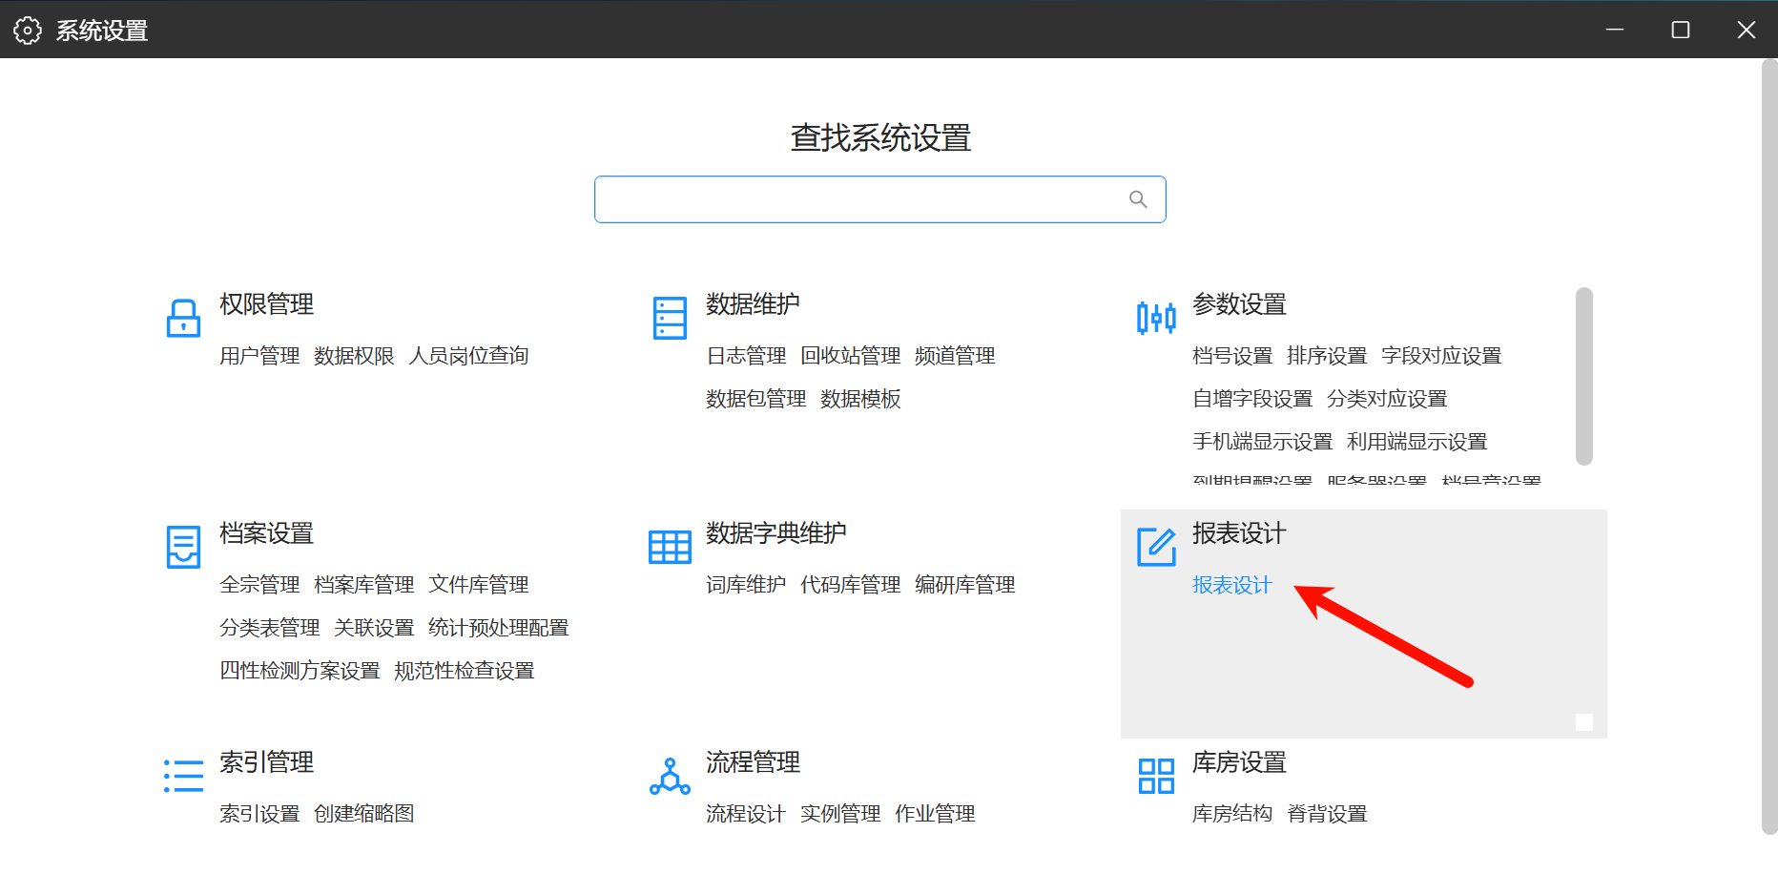The width and height of the screenshot is (1778, 895).
Task: Open the 报表设计 link
Action: tap(1231, 585)
